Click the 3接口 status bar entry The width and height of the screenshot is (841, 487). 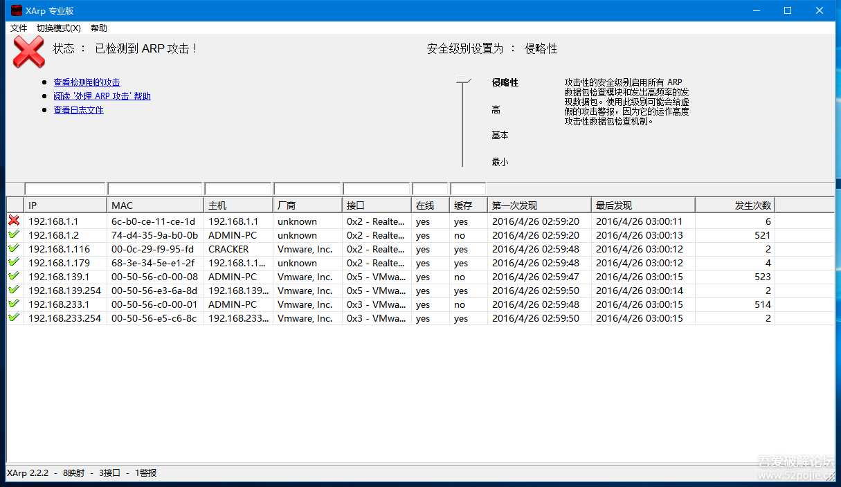(109, 473)
